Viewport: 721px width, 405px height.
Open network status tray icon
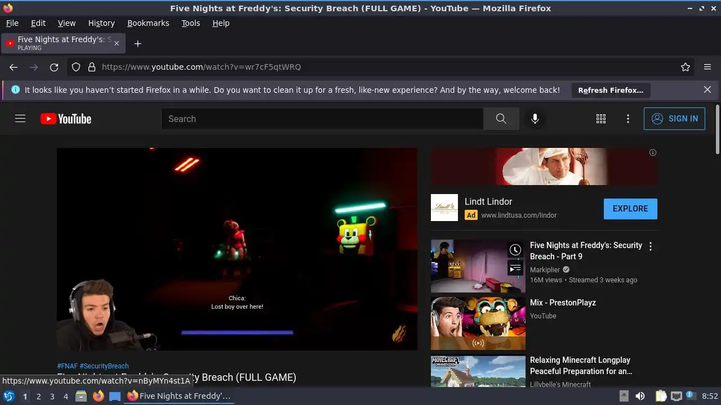(x=677, y=396)
